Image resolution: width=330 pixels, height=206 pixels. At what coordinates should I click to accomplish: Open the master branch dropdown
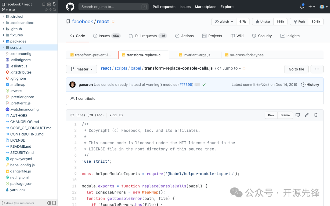82,69
